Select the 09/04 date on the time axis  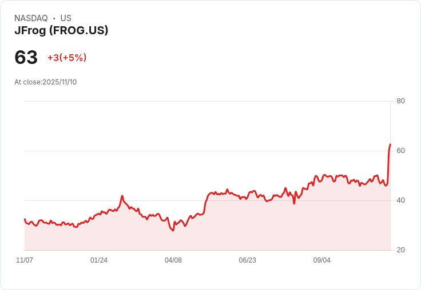click(x=322, y=260)
